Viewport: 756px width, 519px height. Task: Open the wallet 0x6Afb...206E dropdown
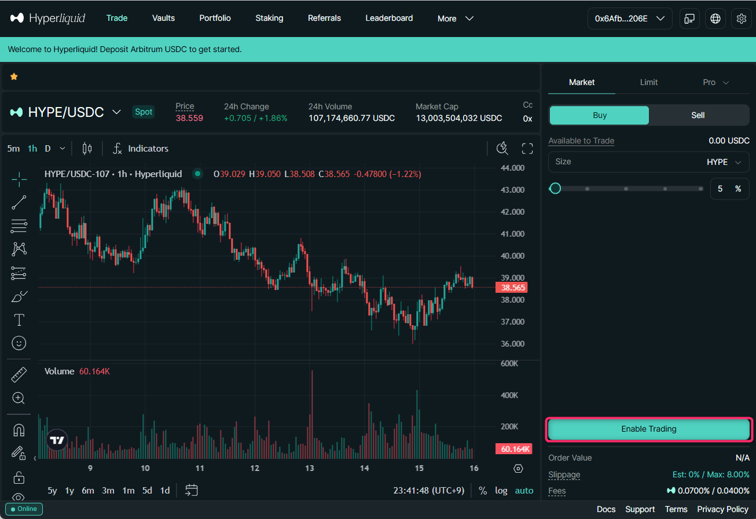pos(630,18)
